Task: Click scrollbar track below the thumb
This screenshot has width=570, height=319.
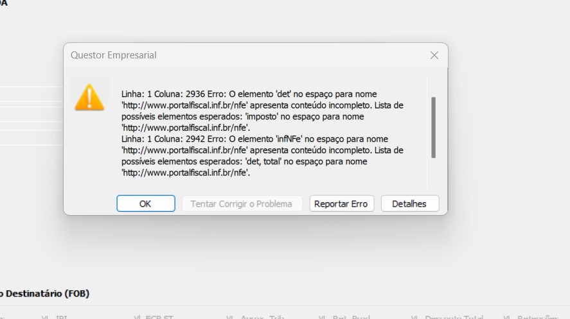Action: coord(433,173)
